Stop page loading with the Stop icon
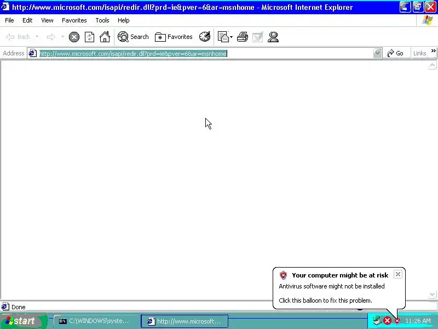Image resolution: width=438 pixels, height=329 pixels. tap(74, 37)
